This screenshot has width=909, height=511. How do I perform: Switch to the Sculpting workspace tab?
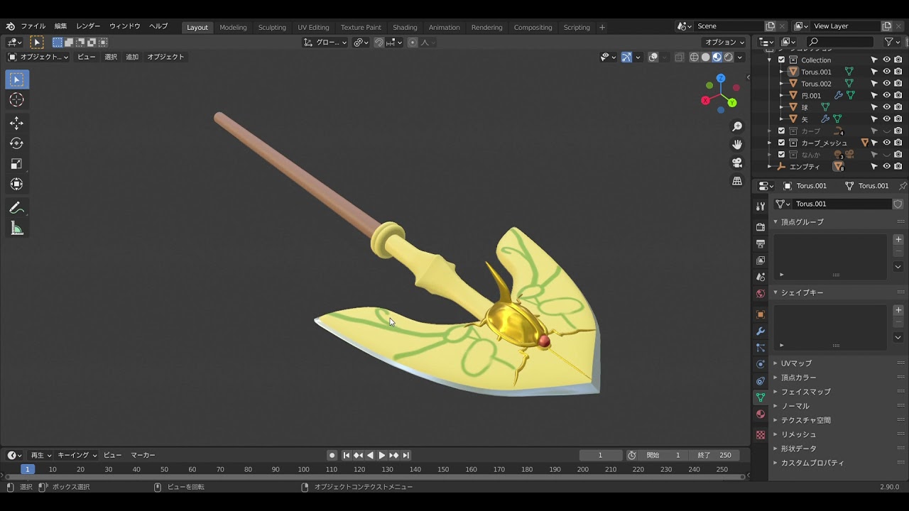[x=272, y=27]
